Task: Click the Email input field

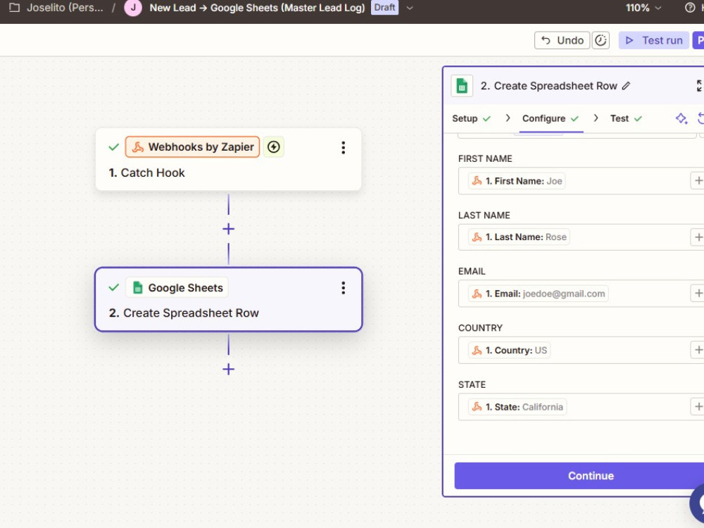Action: pos(581,294)
